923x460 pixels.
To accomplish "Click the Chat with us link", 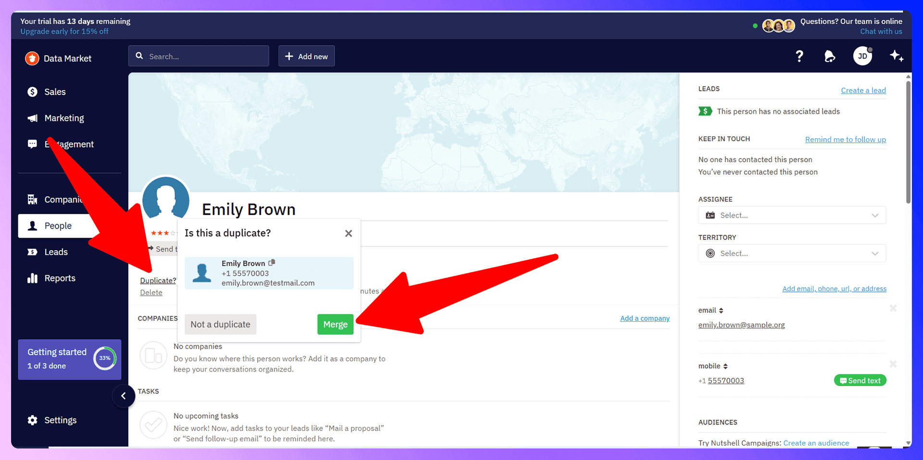I will 881,31.
